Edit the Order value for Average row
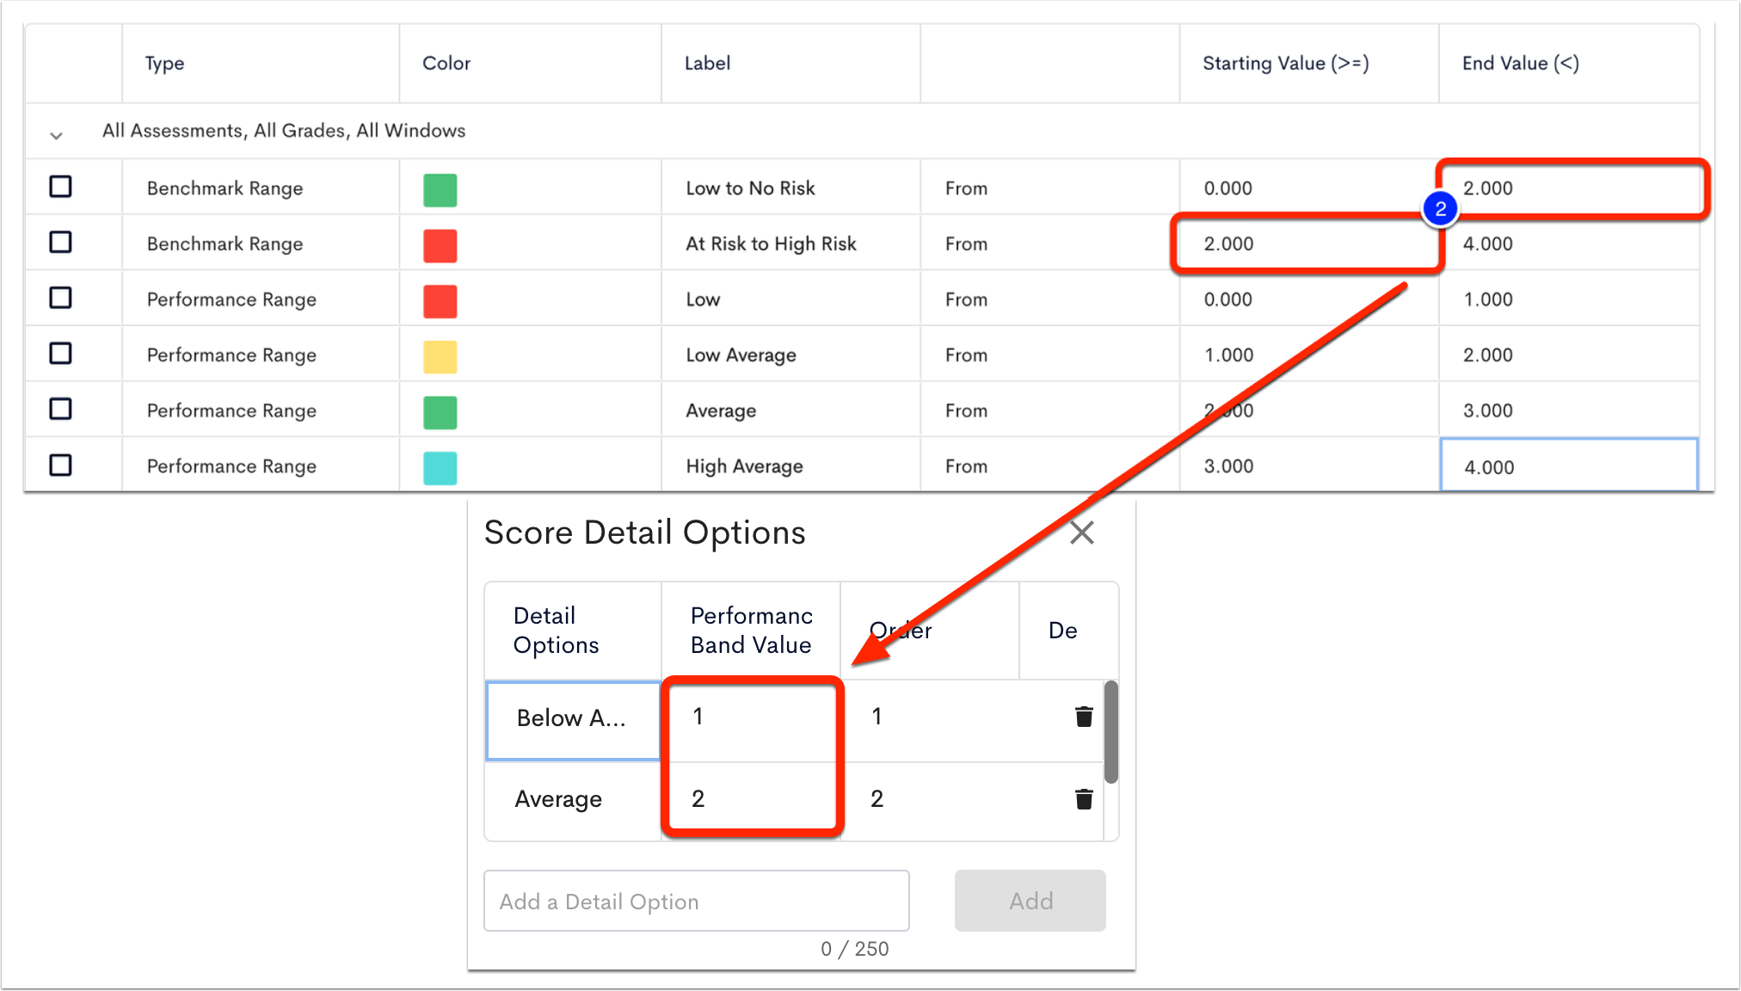1741x991 pixels. (877, 798)
